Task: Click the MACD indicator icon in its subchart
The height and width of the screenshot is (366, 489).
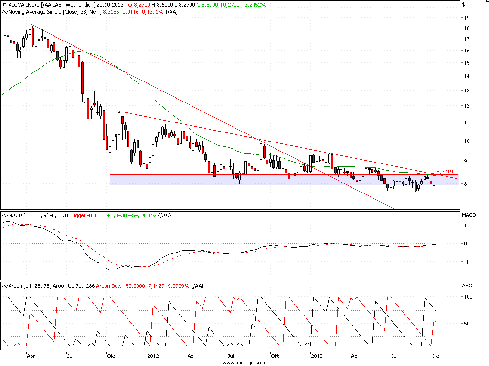Action: tap(4, 215)
